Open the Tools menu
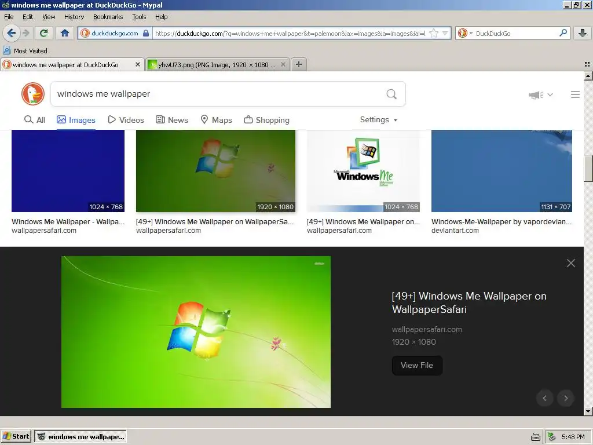593x445 pixels. (139, 17)
